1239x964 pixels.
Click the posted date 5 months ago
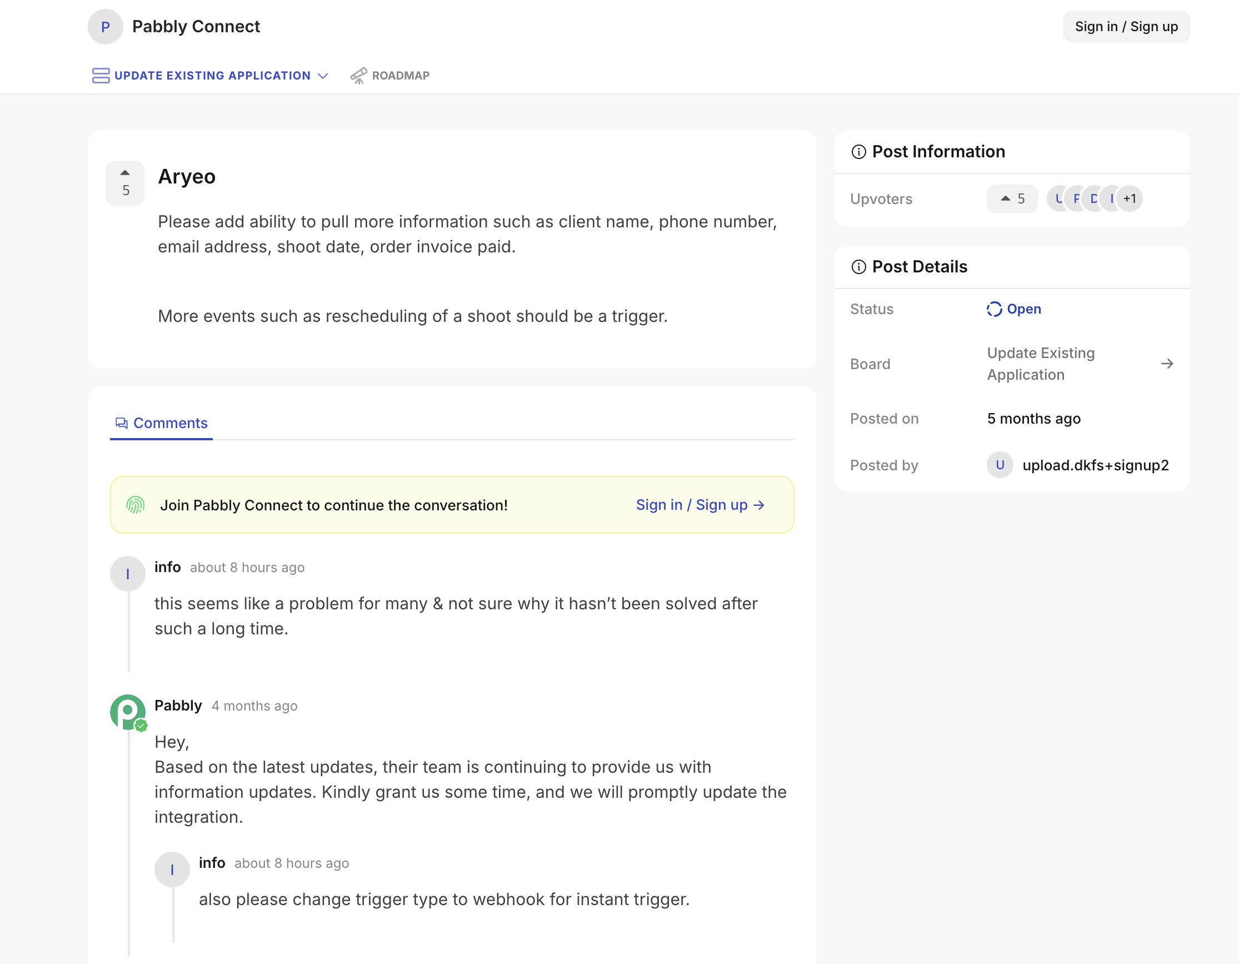(1033, 419)
